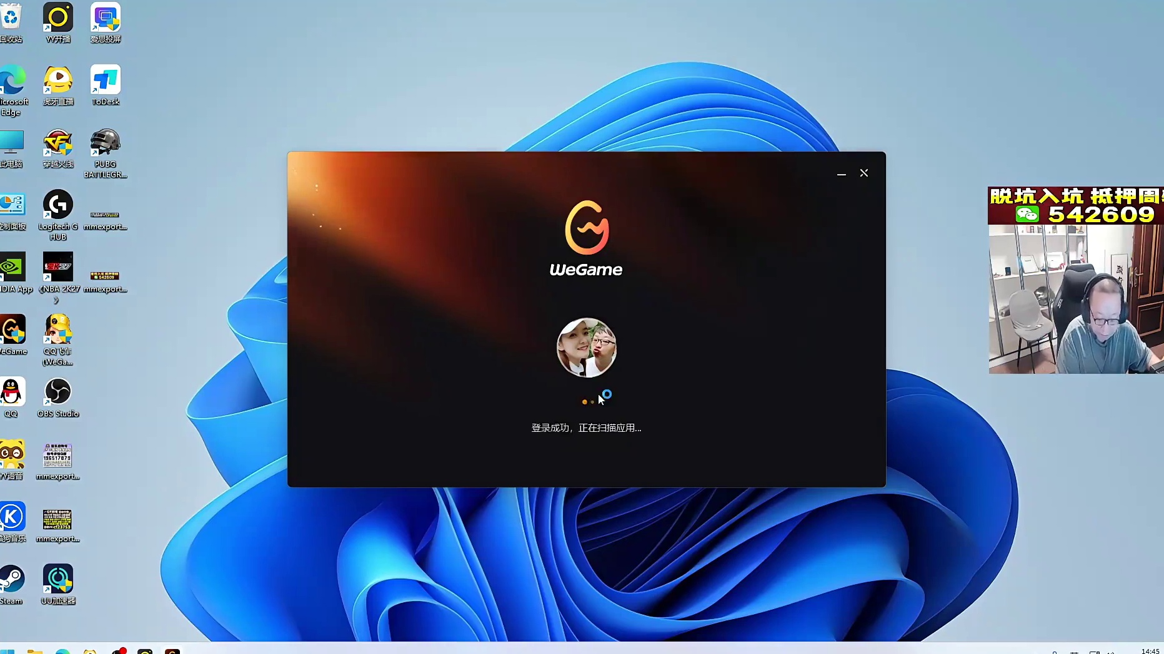Open the Steam desktop icon
Viewport: 1164px width, 654px height.
[12, 584]
